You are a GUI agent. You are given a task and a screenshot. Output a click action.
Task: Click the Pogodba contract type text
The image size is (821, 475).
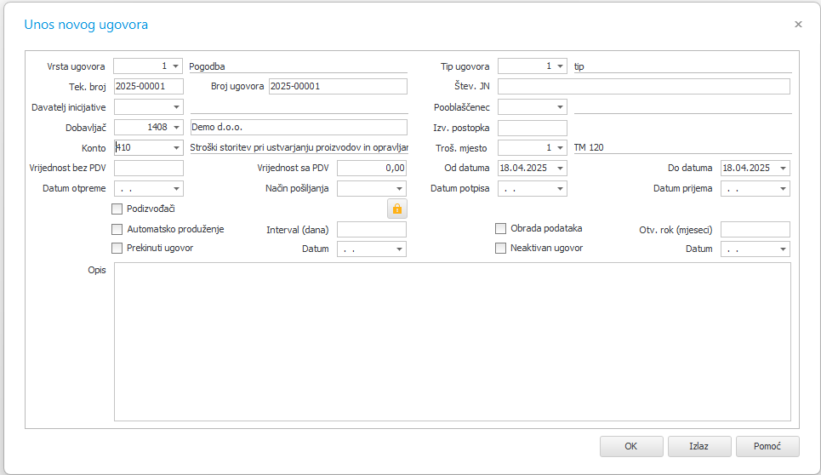[x=207, y=66]
